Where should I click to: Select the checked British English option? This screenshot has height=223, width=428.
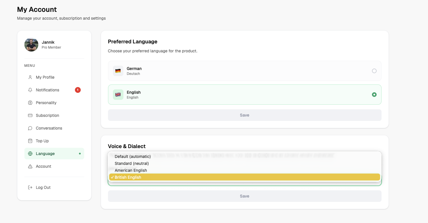(128, 177)
